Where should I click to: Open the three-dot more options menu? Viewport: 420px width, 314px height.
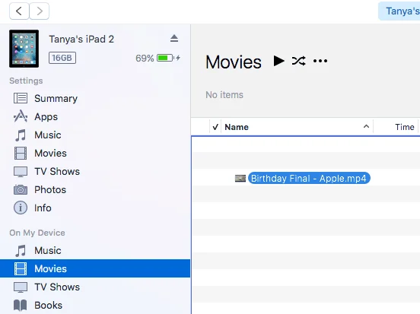[x=320, y=61]
